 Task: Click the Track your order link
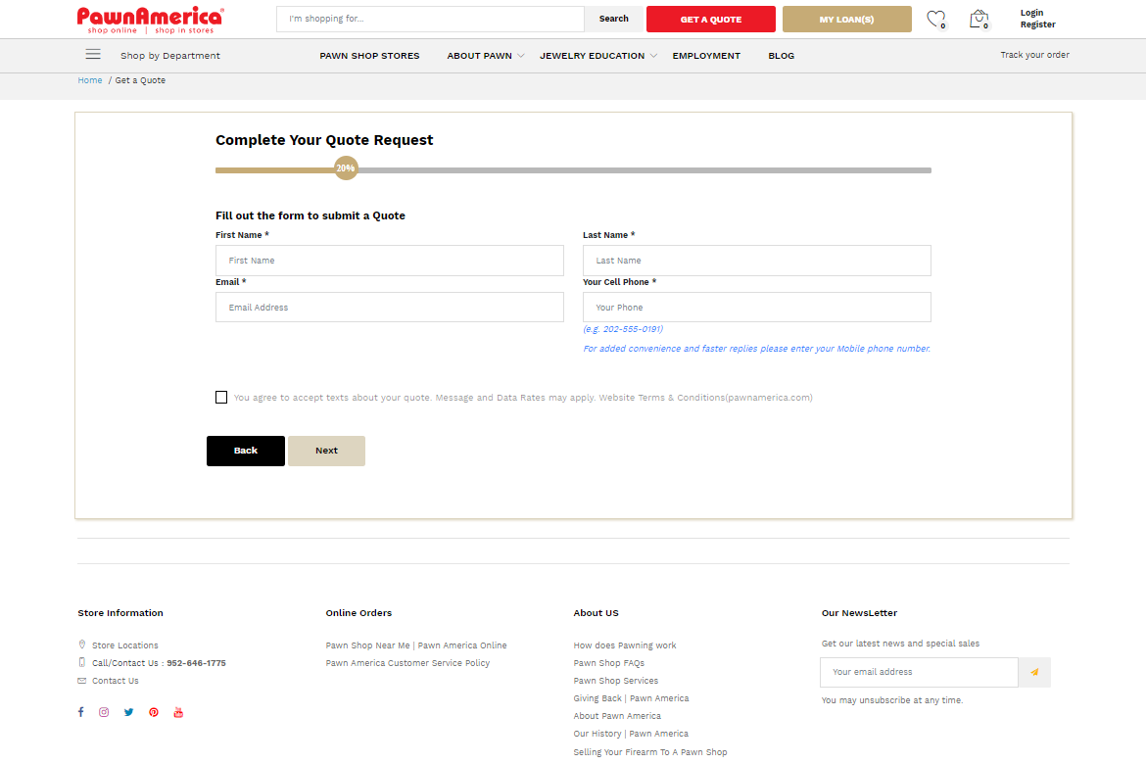(1034, 55)
